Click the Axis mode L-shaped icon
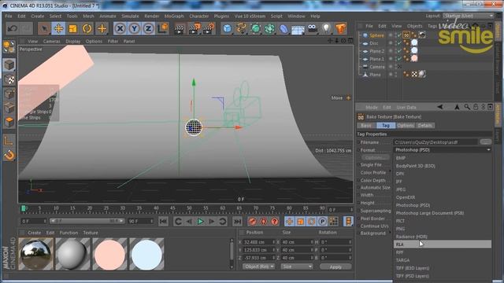The width and height of the screenshot is (504, 283). point(9,140)
